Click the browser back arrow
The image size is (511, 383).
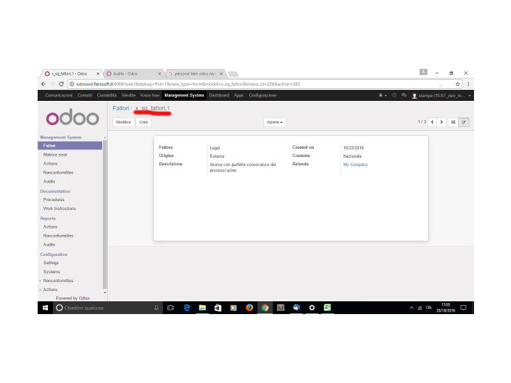point(43,84)
